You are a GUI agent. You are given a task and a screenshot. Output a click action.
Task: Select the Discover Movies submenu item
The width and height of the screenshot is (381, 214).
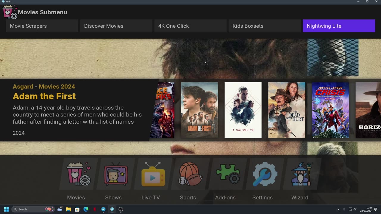click(116, 26)
